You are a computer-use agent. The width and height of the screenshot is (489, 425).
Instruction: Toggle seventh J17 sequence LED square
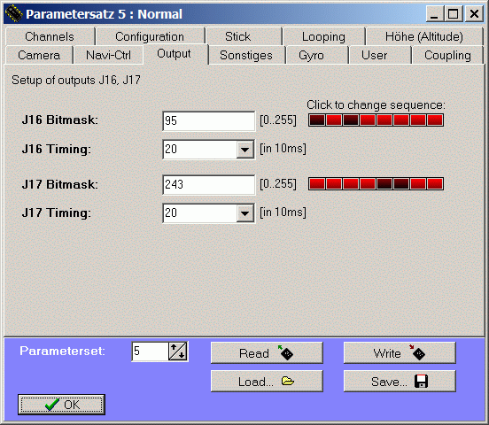418,184
